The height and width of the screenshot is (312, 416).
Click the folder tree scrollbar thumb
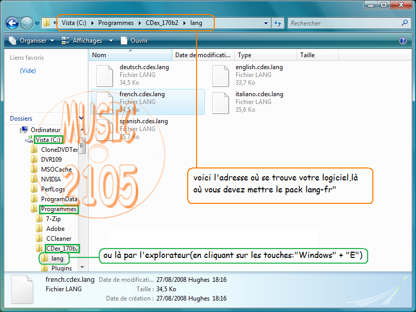tap(82, 146)
